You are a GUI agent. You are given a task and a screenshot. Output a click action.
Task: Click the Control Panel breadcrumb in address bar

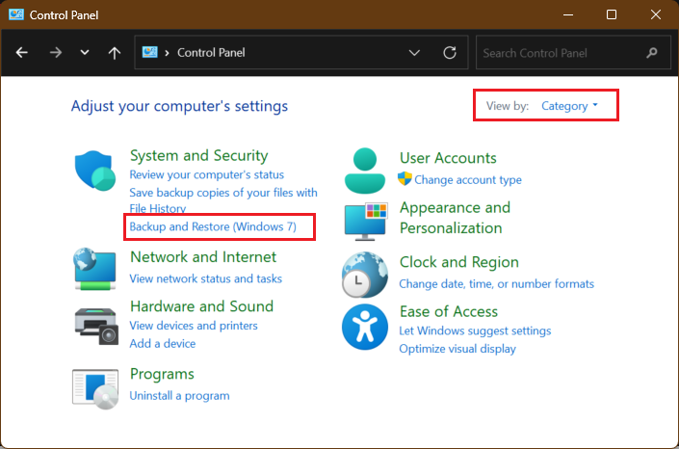tap(211, 53)
